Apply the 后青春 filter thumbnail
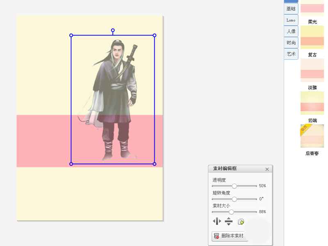 [312, 136]
